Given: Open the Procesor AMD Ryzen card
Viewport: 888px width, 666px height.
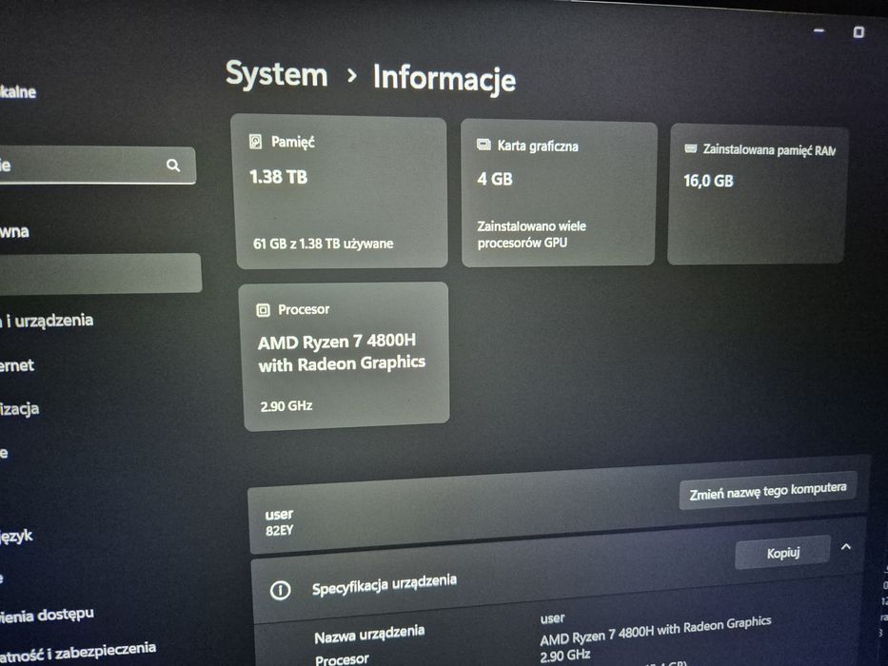Looking at the screenshot, I should [x=346, y=356].
